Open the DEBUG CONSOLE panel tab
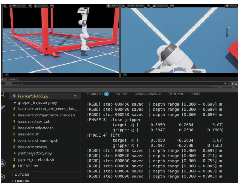The height and width of the screenshot is (185, 241). (x=148, y=94)
